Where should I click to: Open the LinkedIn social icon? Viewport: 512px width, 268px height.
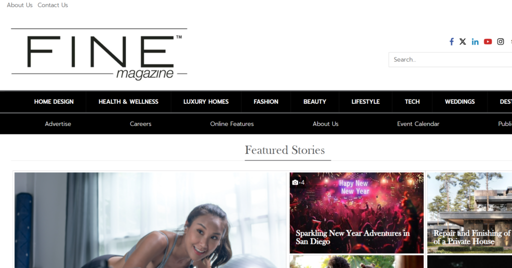(475, 42)
